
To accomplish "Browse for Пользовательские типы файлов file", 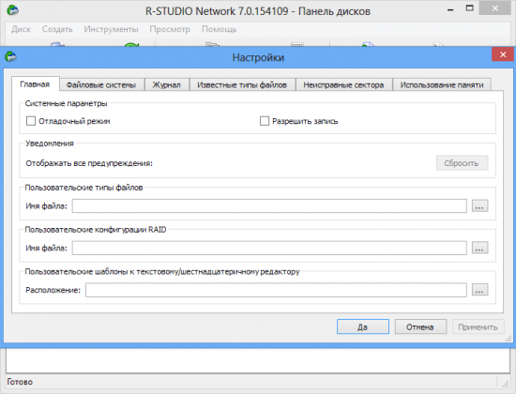I will (479, 206).
